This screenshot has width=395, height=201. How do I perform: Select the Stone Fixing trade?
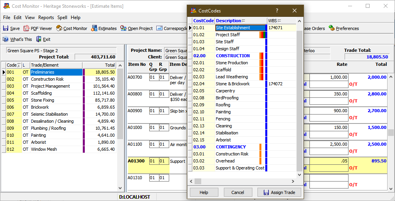[59, 100]
